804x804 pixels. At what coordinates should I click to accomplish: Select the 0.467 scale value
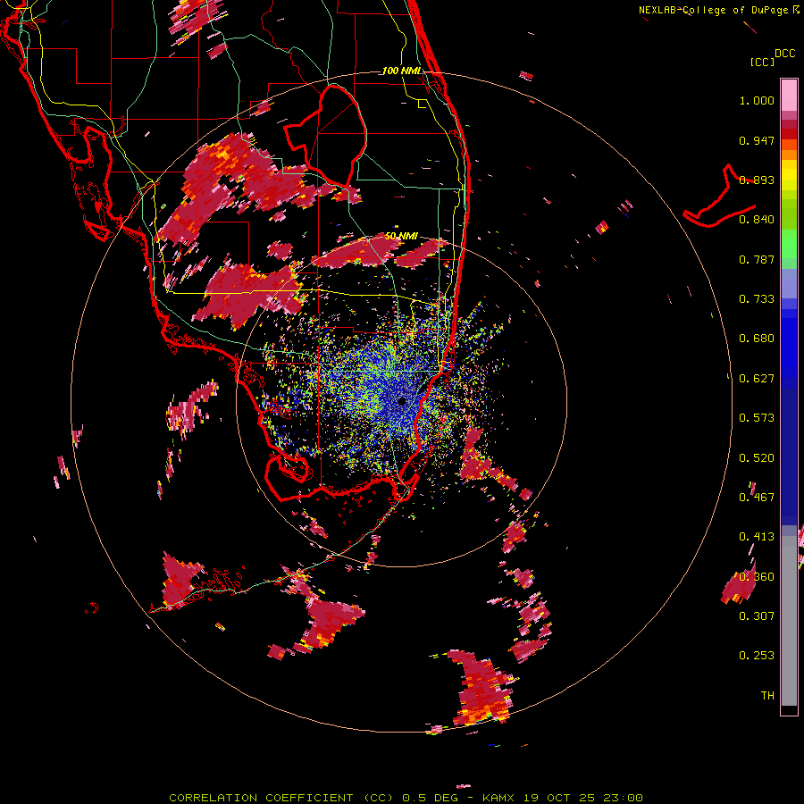pyautogui.click(x=757, y=498)
